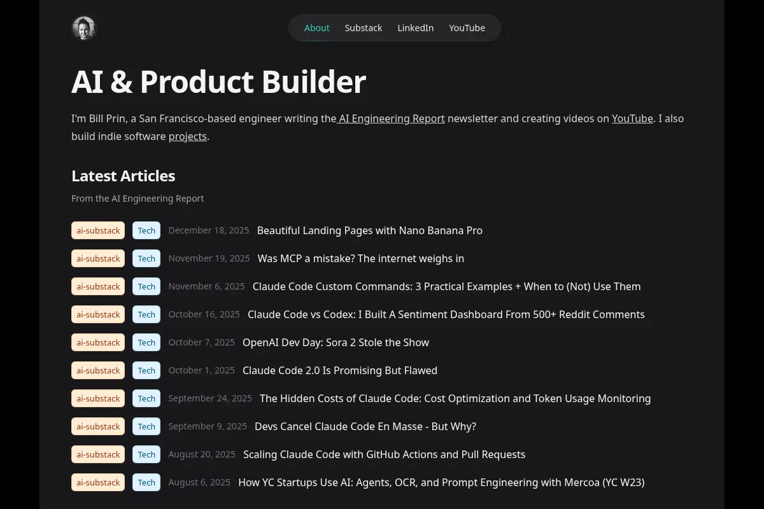Click the date October 1, 2025
764x509 pixels.
pyautogui.click(x=201, y=370)
